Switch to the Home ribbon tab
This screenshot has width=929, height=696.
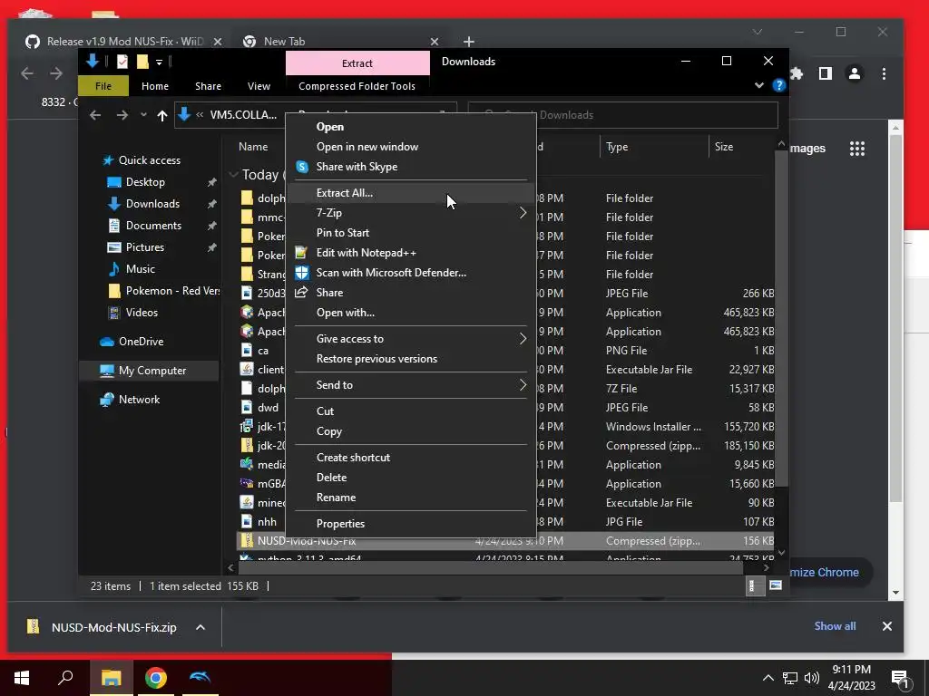(155, 86)
